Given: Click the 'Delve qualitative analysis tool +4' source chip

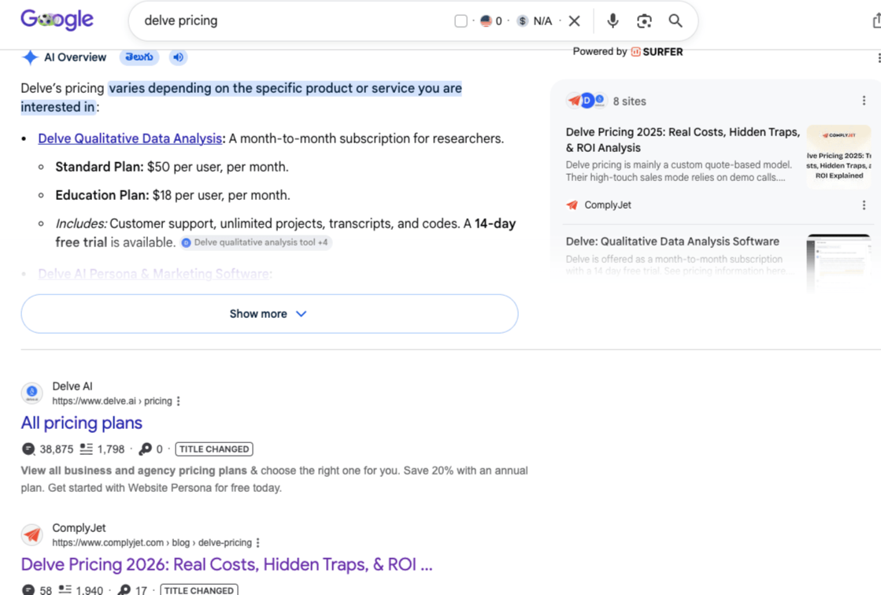Looking at the screenshot, I should [256, 242].
